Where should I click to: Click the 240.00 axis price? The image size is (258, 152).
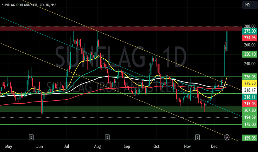click(x=250, y=64)
